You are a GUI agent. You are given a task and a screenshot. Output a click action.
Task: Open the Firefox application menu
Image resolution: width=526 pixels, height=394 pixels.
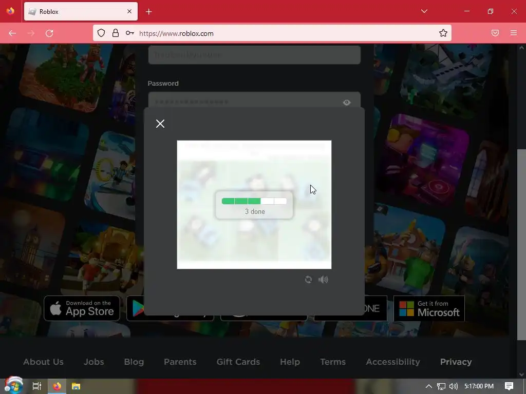[x=514, y=33]
